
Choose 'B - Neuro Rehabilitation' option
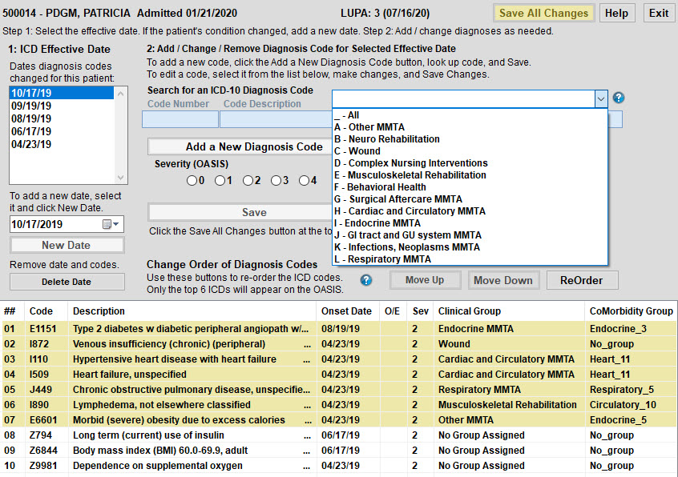(470, 139)
